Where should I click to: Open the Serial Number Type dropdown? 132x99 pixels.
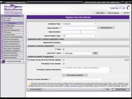pyautogui.click(x=79, y=36)
